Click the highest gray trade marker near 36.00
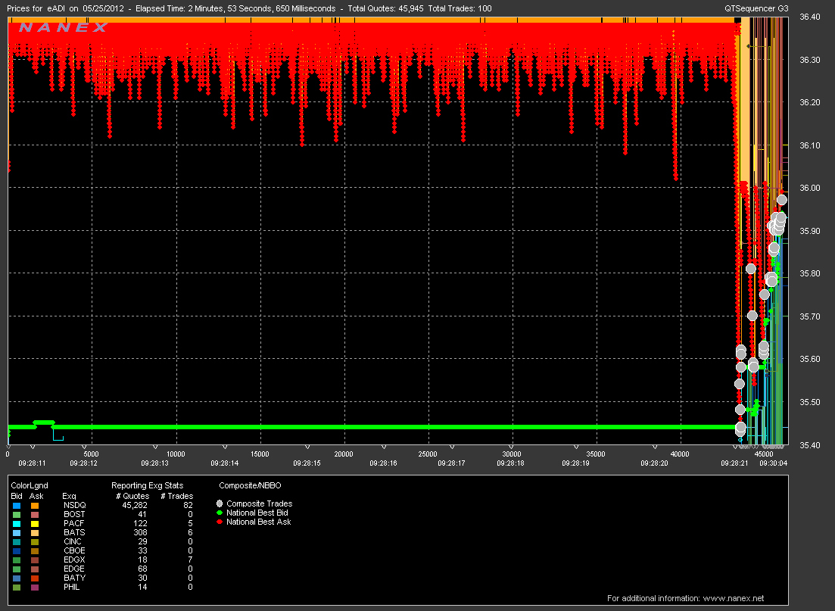Viewport: 835px width, 611px height. 782,200
